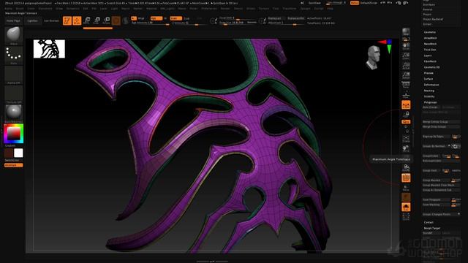Image resolution: width=468 pixels, height=263 pixels.
Task: Open the main color picker square
Action: tap(13, 134)
